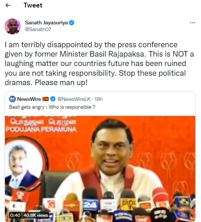Click the Tweet header title
201x222 pixels.
click(33, 5)
